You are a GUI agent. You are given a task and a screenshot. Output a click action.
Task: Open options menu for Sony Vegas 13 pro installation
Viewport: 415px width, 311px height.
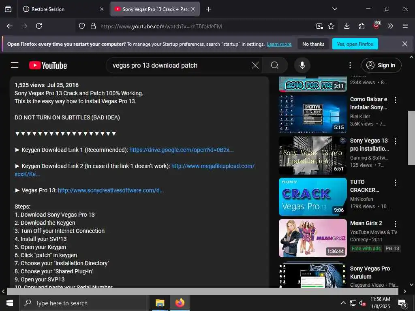pos(396,141)
